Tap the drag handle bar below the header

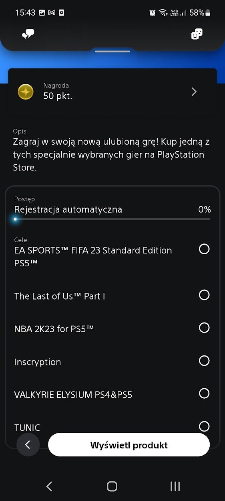(x=112, y=51)
